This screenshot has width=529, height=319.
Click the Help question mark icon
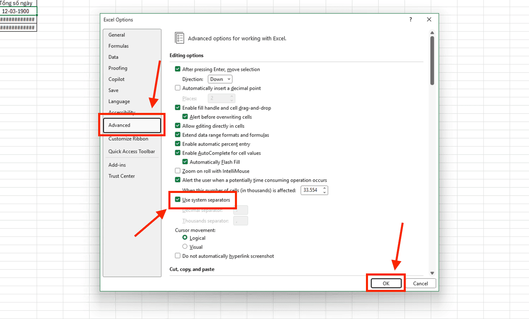[x=411, y=20]
